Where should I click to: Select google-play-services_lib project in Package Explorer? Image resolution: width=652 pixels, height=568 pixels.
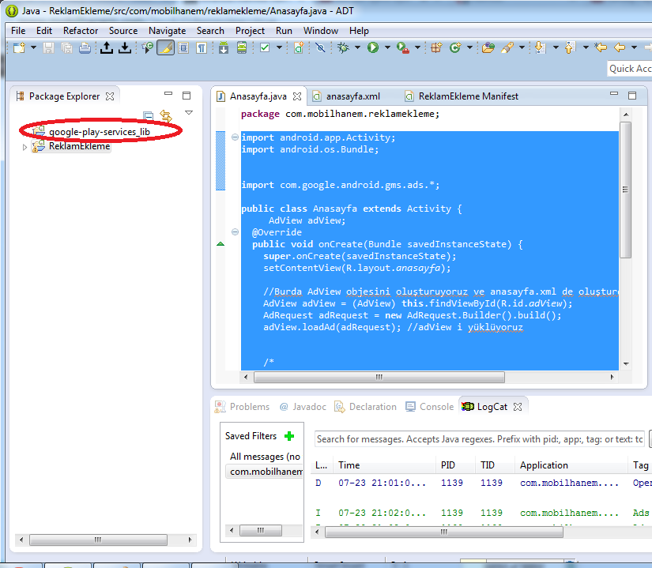99,132
